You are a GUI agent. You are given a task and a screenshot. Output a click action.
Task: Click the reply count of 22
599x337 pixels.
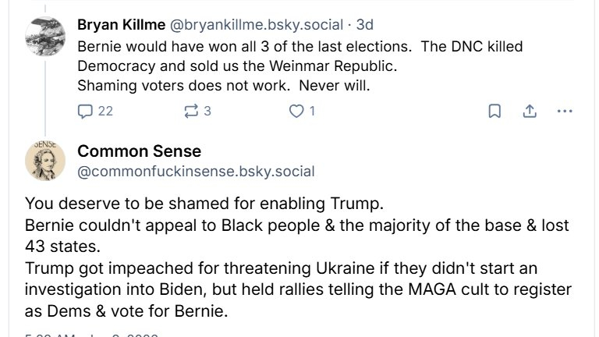[105, 112]
